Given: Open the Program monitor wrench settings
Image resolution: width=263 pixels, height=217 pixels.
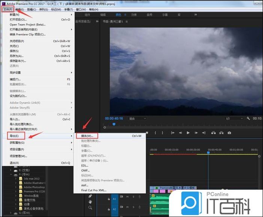Looking at the screenshot, I should [x=248, y=119].
